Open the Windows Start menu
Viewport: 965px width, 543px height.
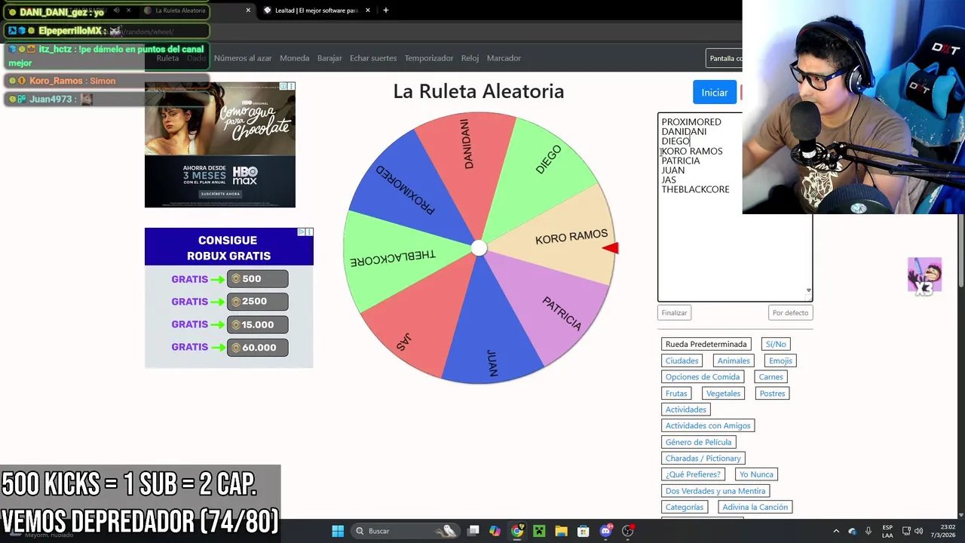(x=338, y=531)
